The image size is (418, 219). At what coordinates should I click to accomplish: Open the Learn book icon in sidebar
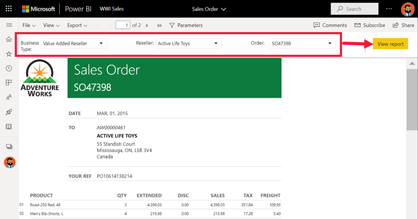(9, 126)
